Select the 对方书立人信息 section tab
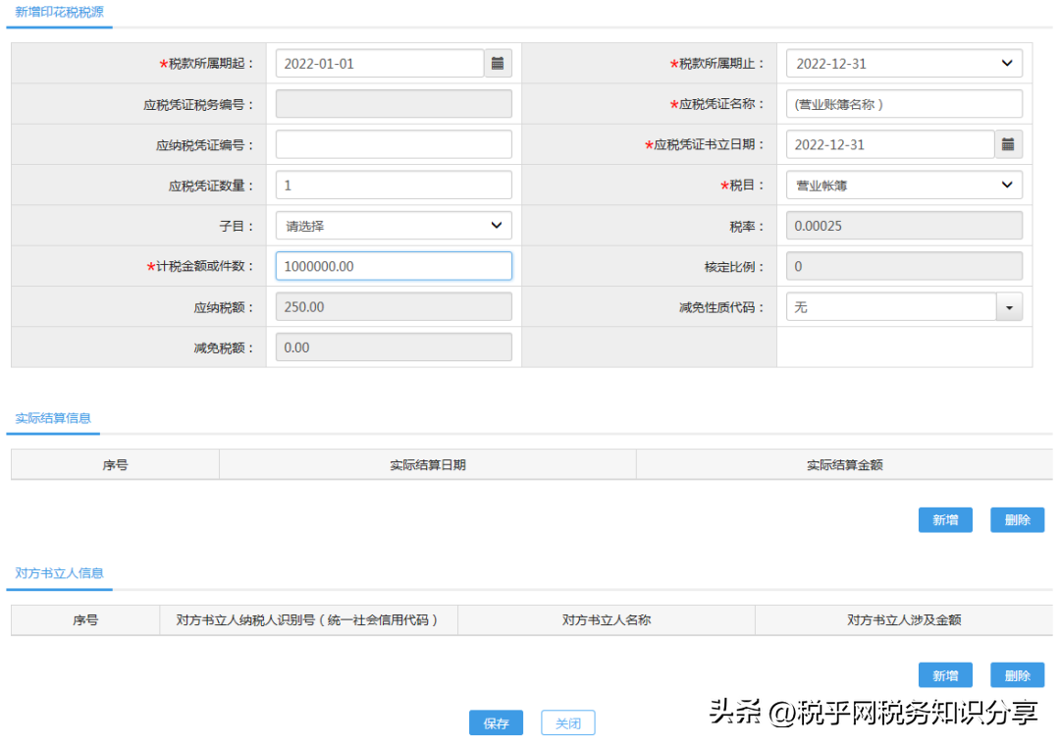The image size is (1060, 747). coord(60,573)
